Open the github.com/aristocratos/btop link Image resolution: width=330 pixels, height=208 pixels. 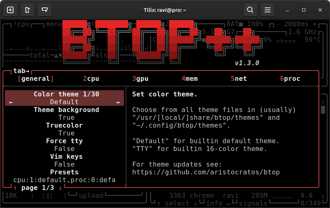[x=206, y=172]
